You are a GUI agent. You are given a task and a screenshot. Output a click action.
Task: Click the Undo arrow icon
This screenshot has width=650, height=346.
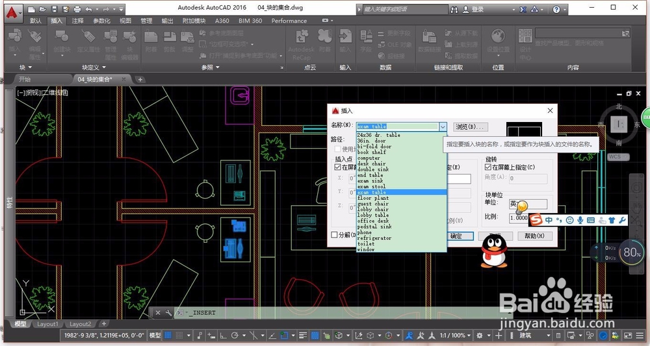click(x=88, y=9)
